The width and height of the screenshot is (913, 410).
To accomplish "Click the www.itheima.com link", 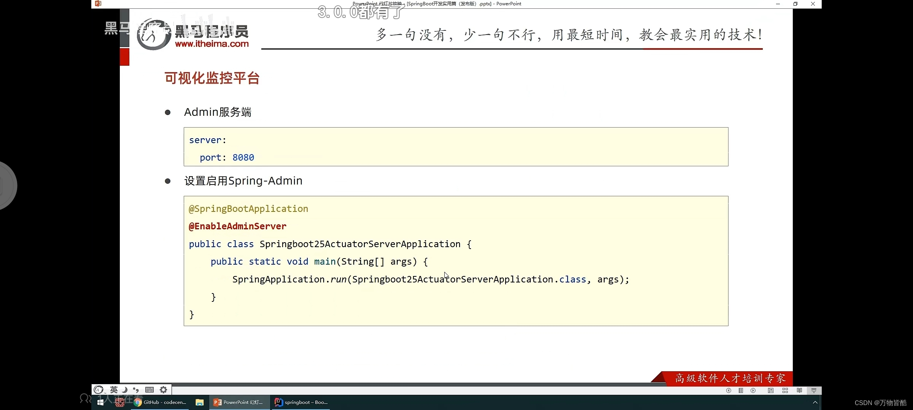I will [212, 44].
